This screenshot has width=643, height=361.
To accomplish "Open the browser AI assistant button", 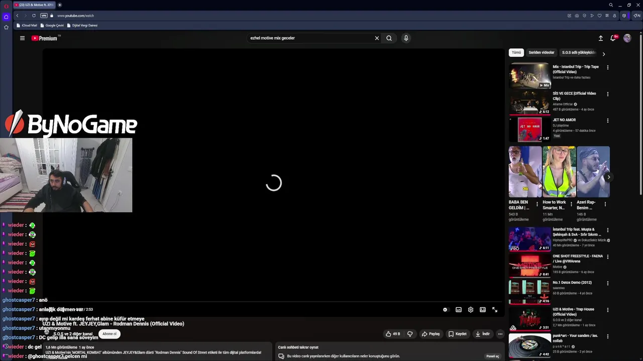I will [636, 16].
